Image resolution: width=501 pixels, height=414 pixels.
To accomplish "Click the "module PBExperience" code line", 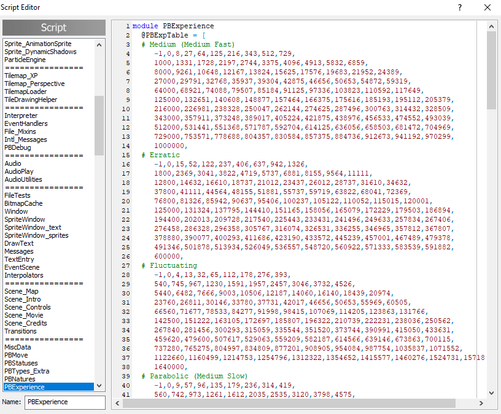I will (173, 26).
